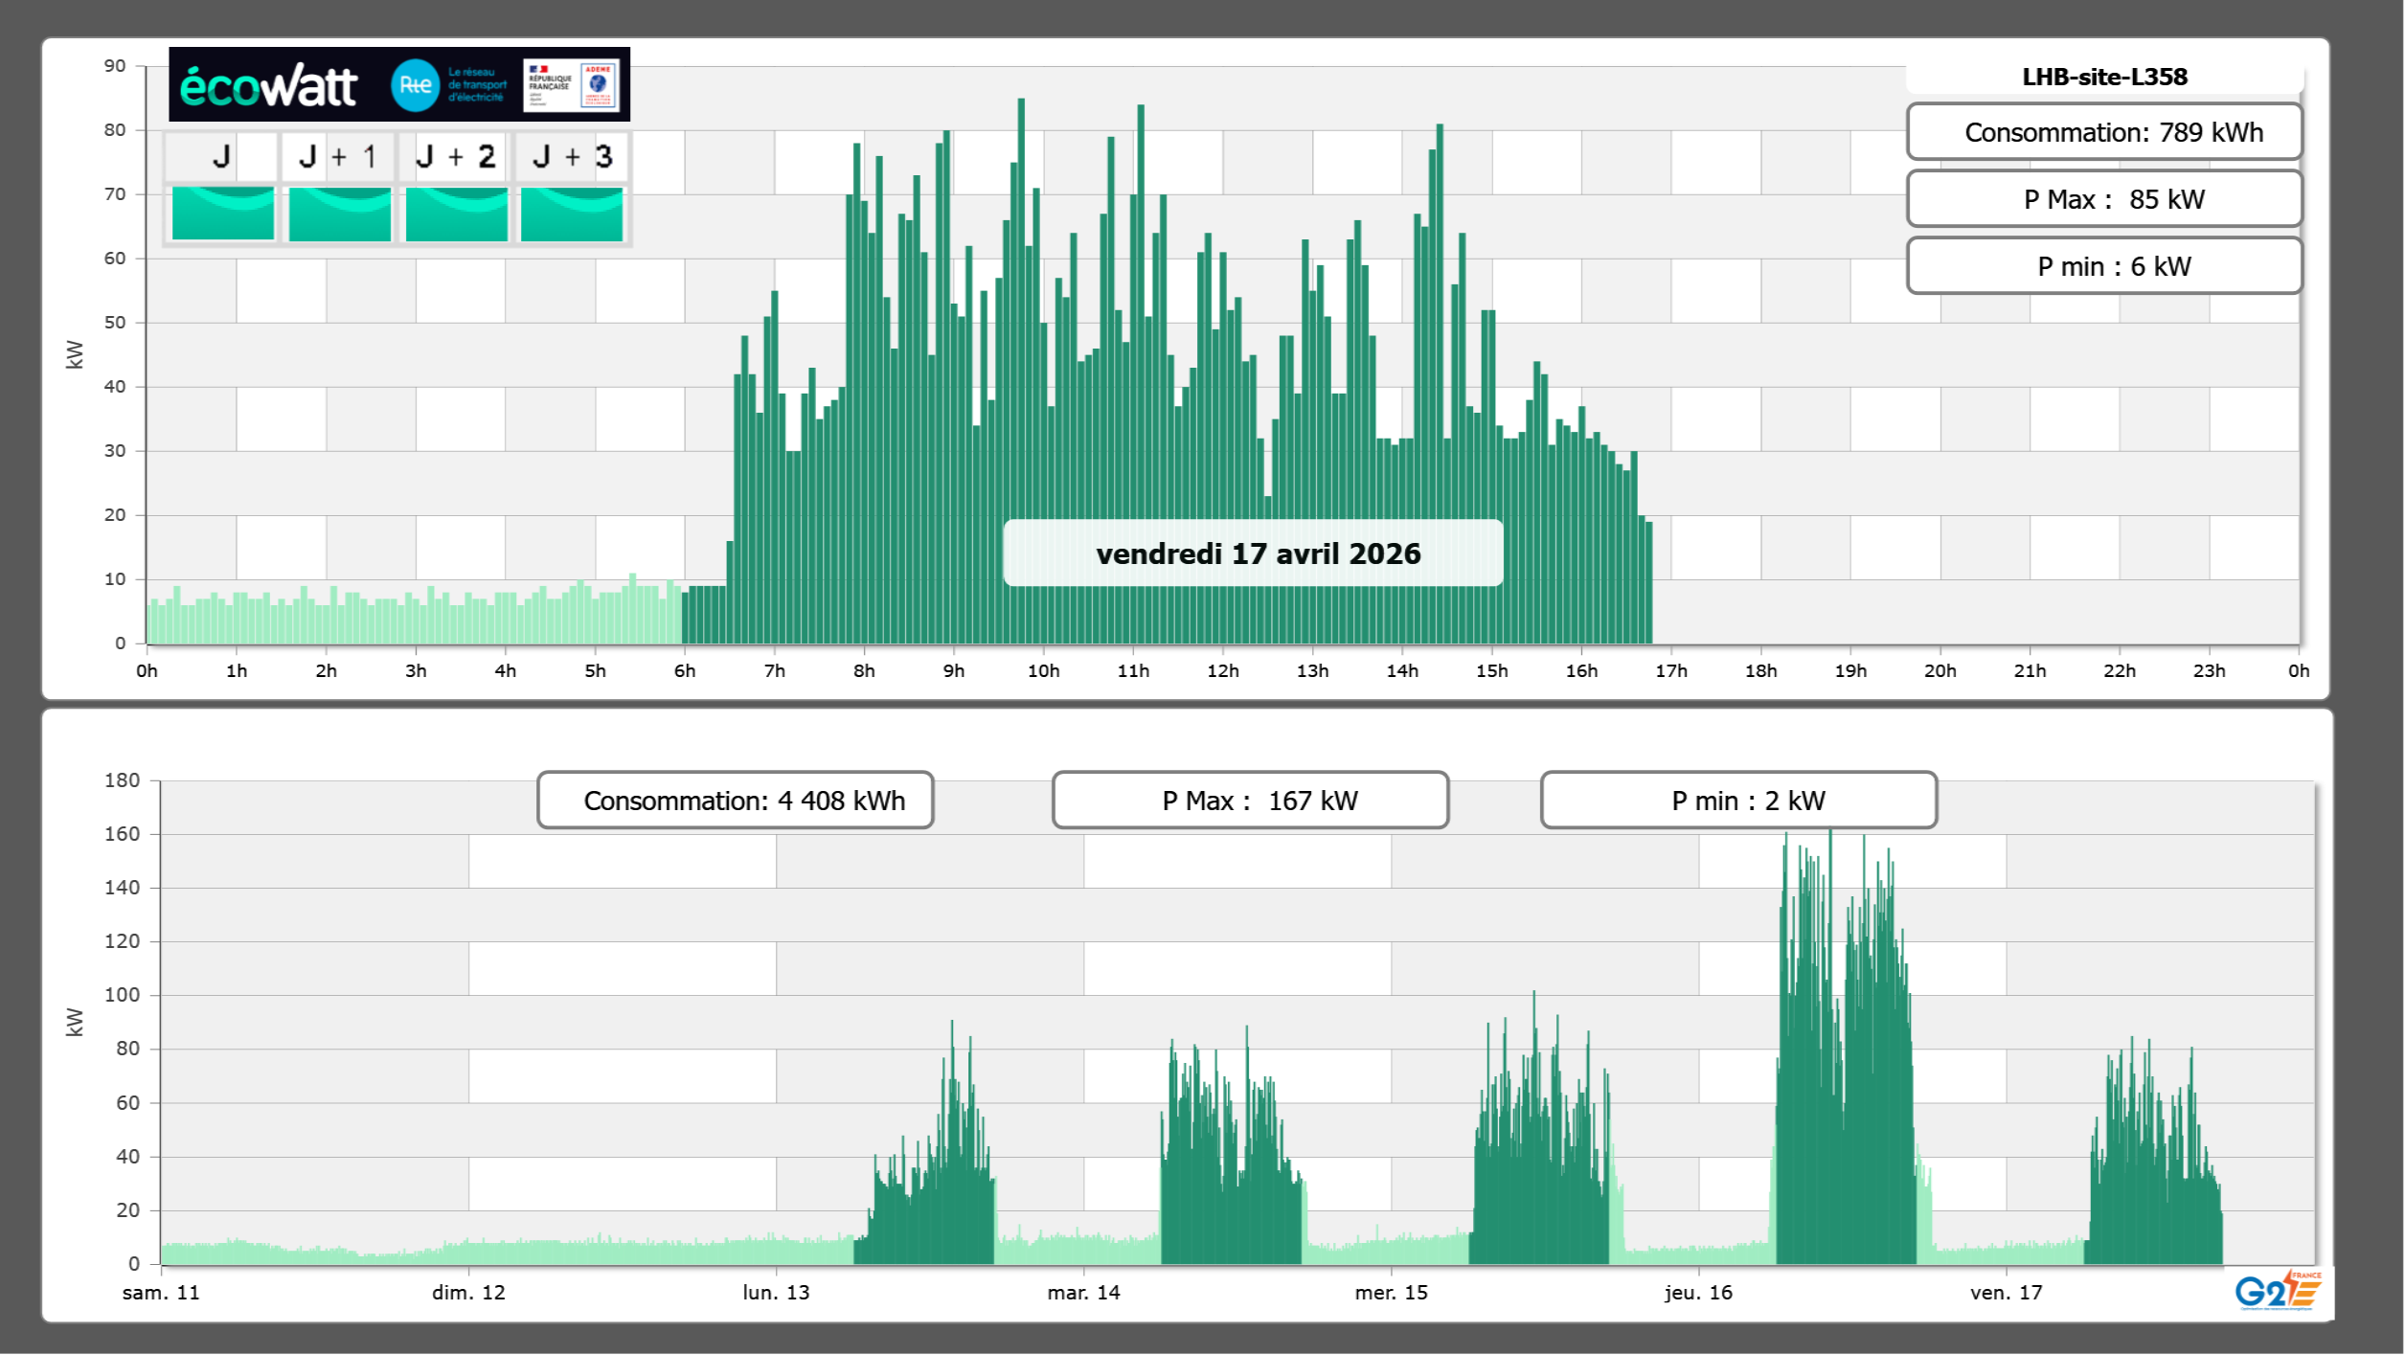Screen dimensions: 2405x1355
Task: Click the P Max : 85 kW box
Action: point(2104,199)
